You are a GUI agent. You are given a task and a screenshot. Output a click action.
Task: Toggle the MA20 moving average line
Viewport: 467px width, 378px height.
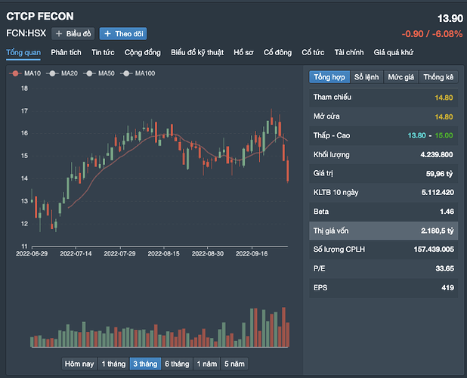point(52,73)
